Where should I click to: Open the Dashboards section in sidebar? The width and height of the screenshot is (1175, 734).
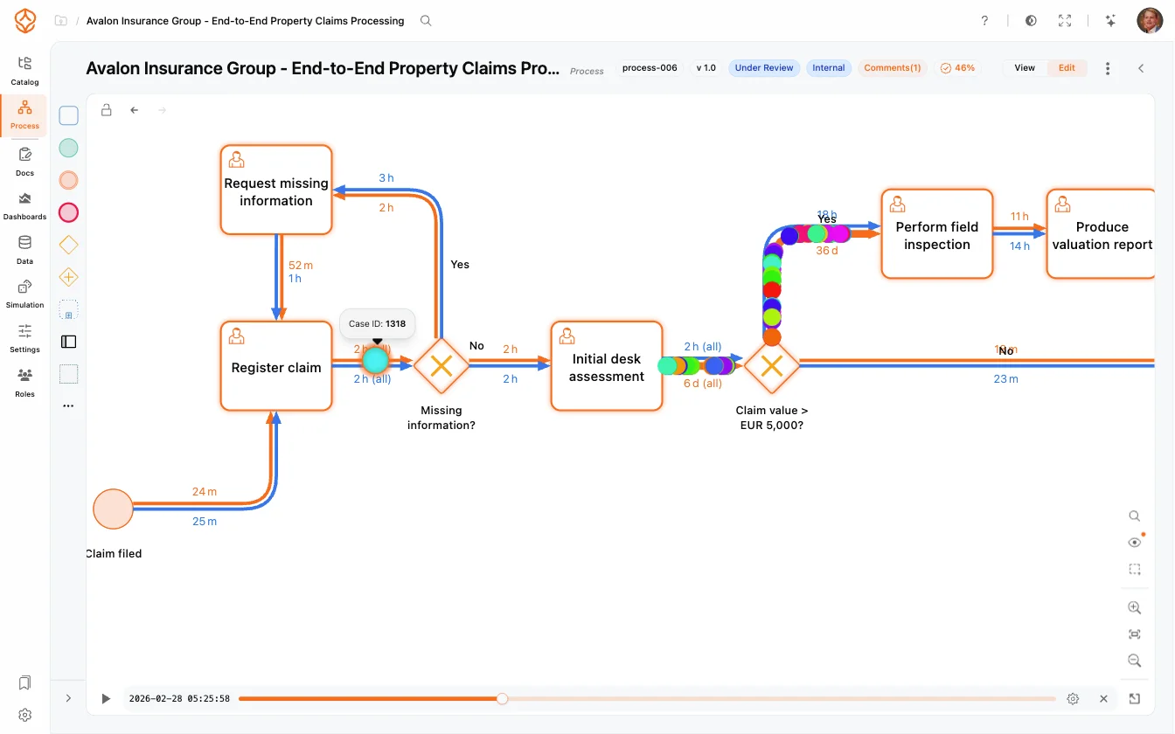click(x=24, y=205)
